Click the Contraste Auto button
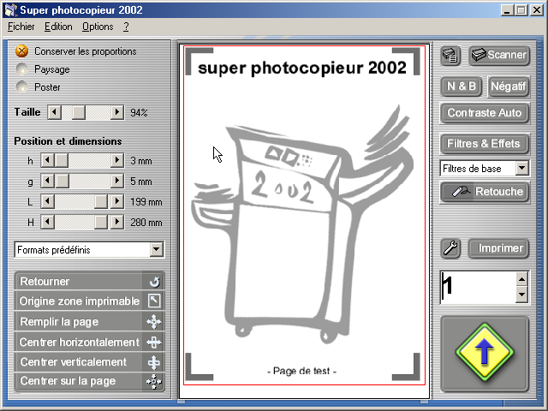Image resolution: width=548 pixels, height=411 pixels. click(x=485, y=113)
